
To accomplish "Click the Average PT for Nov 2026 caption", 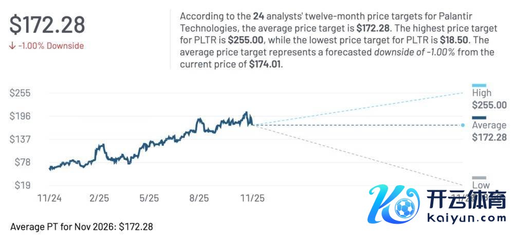I will pyautogui.click(x=82, y=226).
